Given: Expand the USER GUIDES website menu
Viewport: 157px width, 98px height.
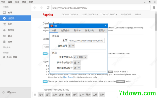Looking at the screenshot, I should coord(90,15).
